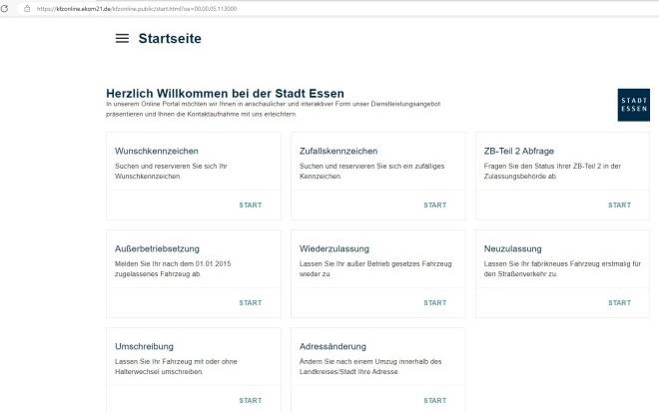This screenshot has height=412, width=659.
Task: Click the lock icon in address bar
Action: (27, 7)
